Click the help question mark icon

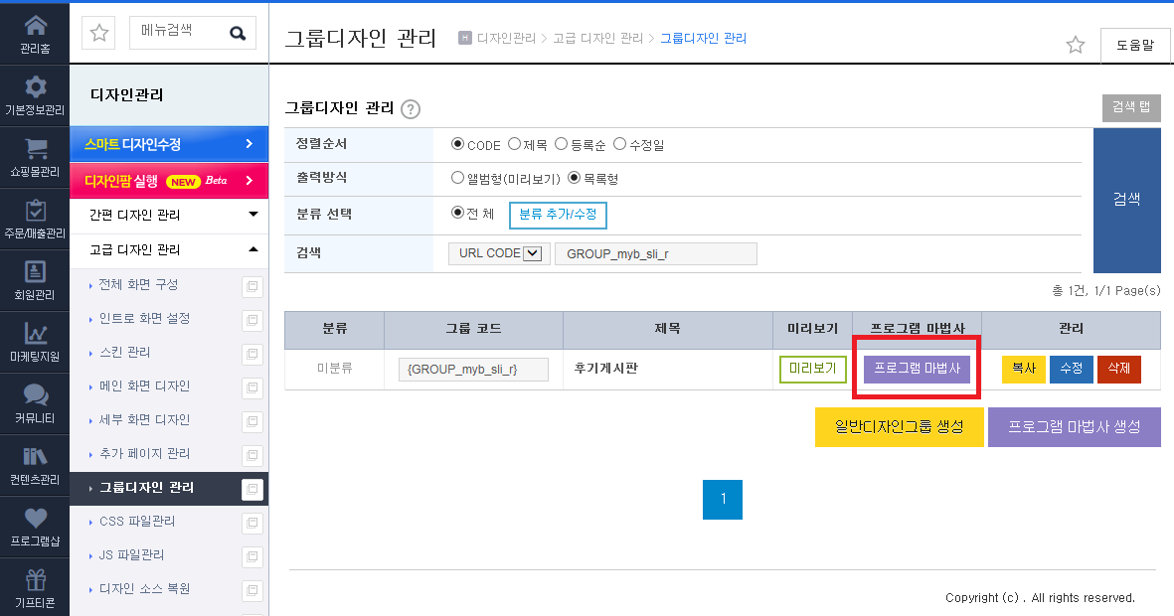[x=411, y=109]
